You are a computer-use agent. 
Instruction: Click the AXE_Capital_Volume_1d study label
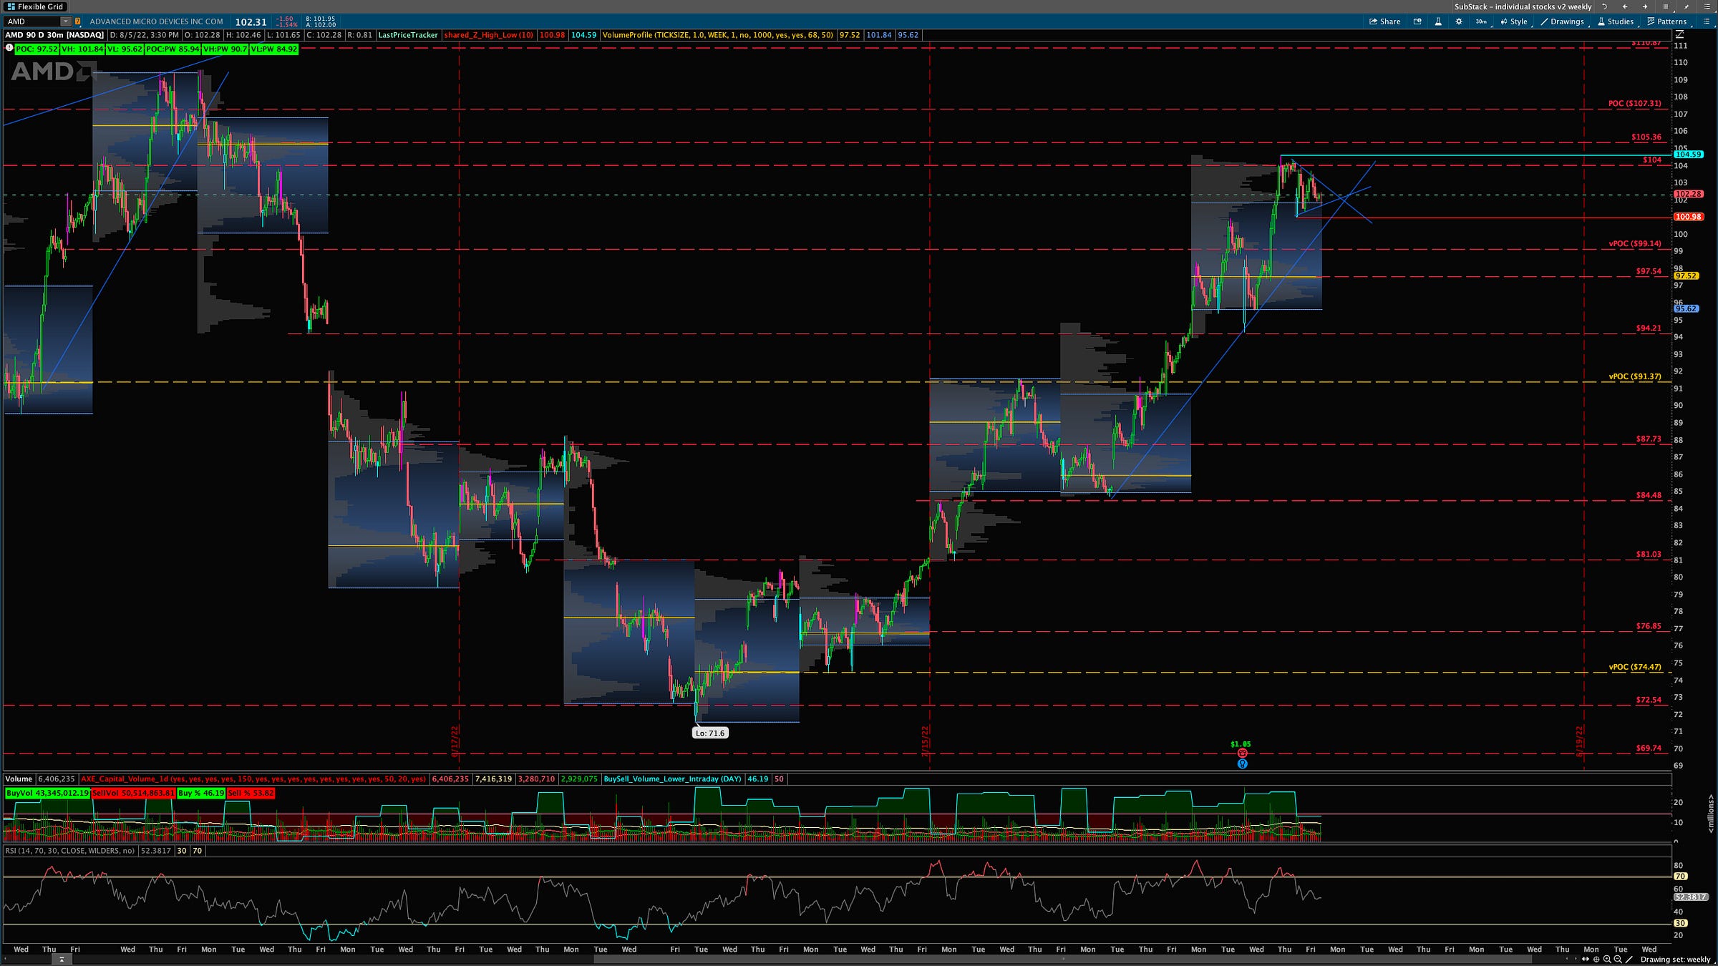click(253, 779)
